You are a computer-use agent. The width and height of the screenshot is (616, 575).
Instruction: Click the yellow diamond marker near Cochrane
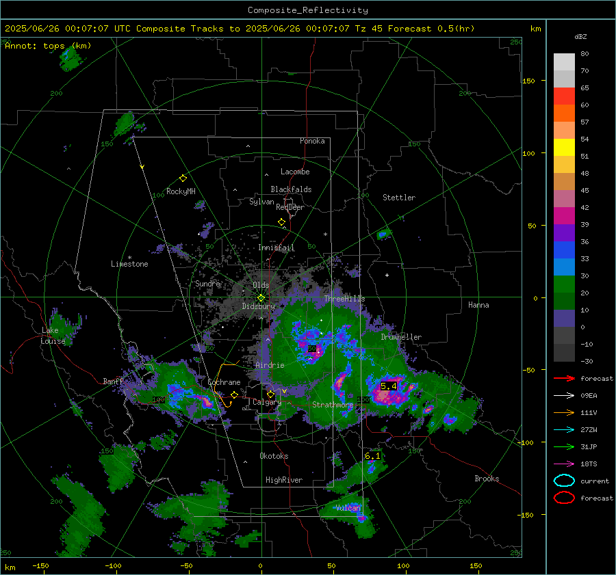pyautogui.click(x=234, y=395)
